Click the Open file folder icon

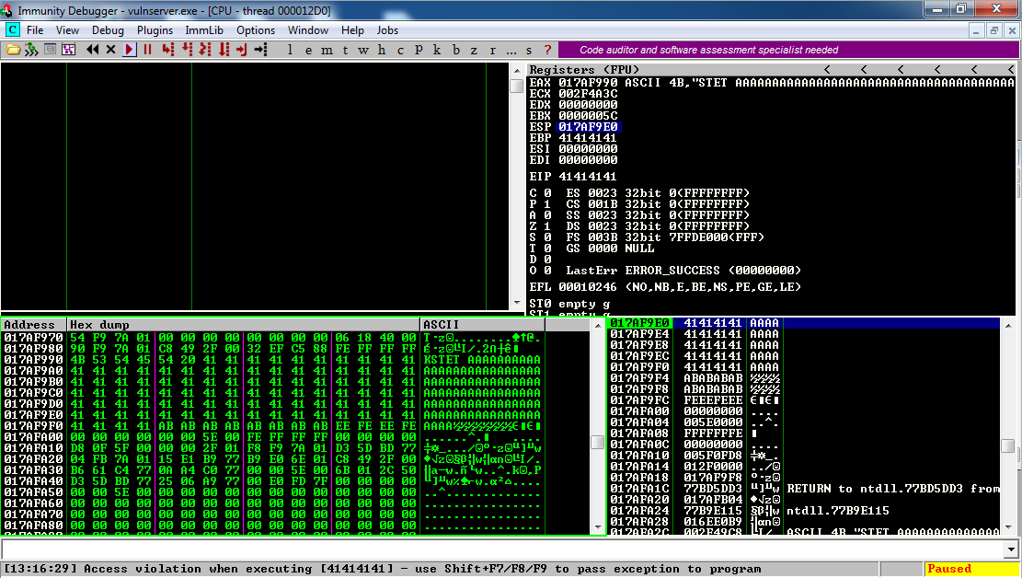click(13, 50)
